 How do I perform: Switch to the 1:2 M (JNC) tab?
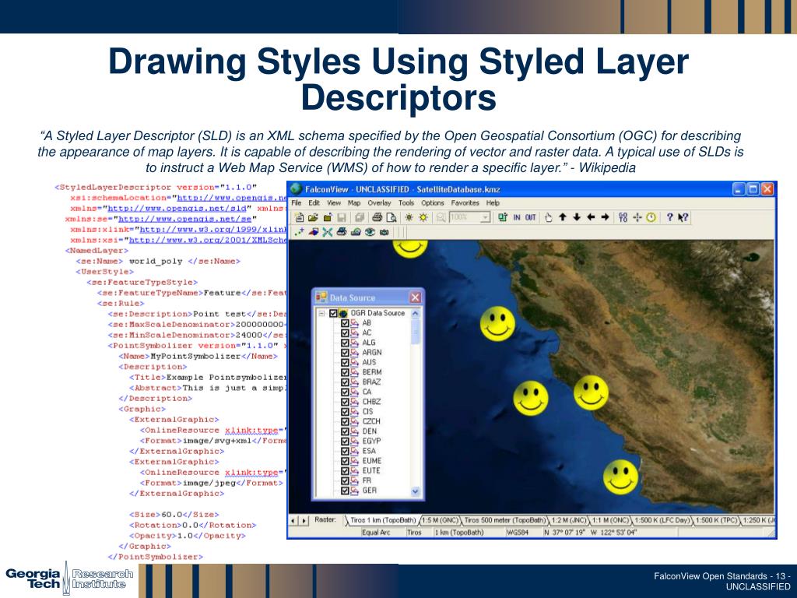coord(569,520)
